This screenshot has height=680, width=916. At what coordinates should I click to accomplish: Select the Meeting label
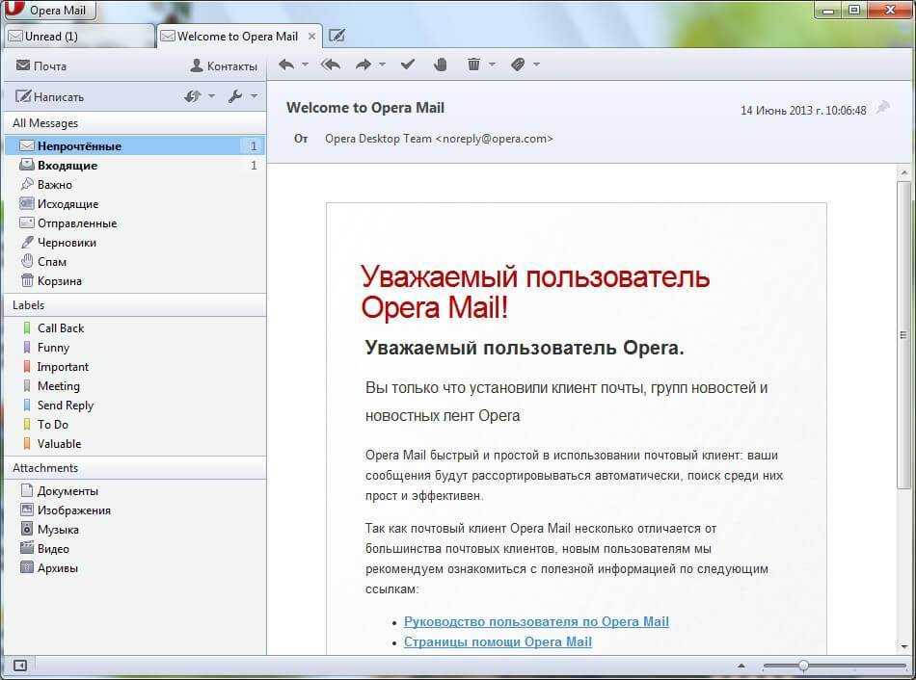[x=135, y=386]
